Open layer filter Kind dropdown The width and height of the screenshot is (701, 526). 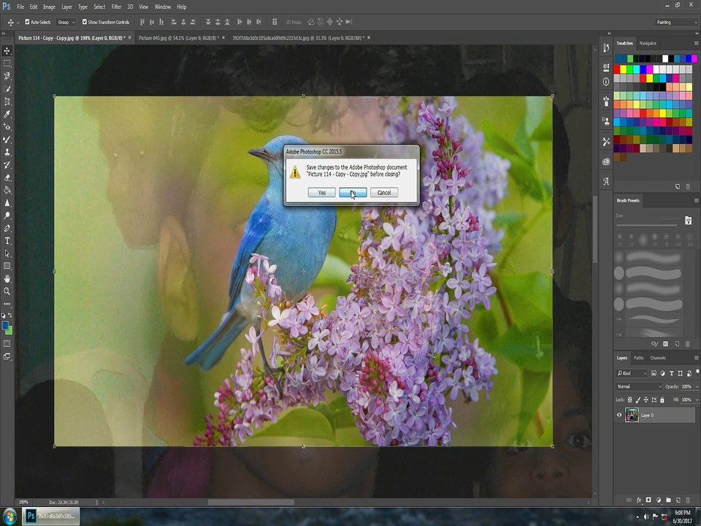pyautogui.click(x=632, y=373)
